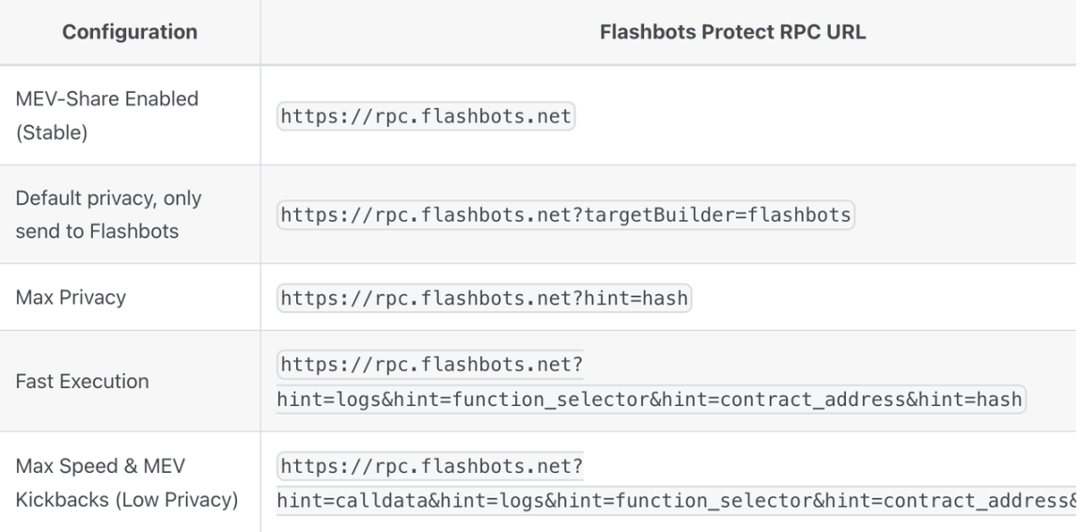Click the 'Kickbacks (Low Privacy)' text
1083x532 pixels.
[126, 498]
